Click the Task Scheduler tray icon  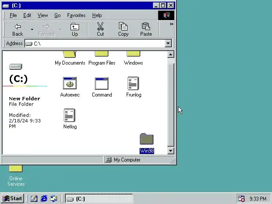[241, 198]
